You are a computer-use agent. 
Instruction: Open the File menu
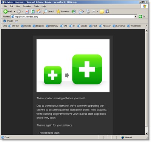tap(6, 6)
